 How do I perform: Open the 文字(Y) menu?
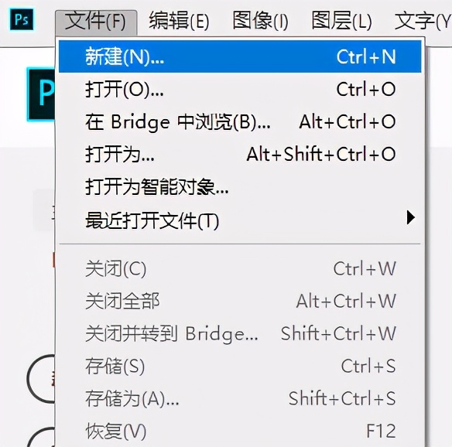point(423,22)
